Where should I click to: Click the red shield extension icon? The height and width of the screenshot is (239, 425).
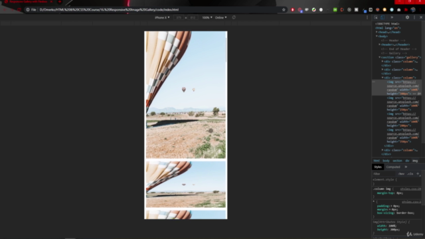(292, 10)
